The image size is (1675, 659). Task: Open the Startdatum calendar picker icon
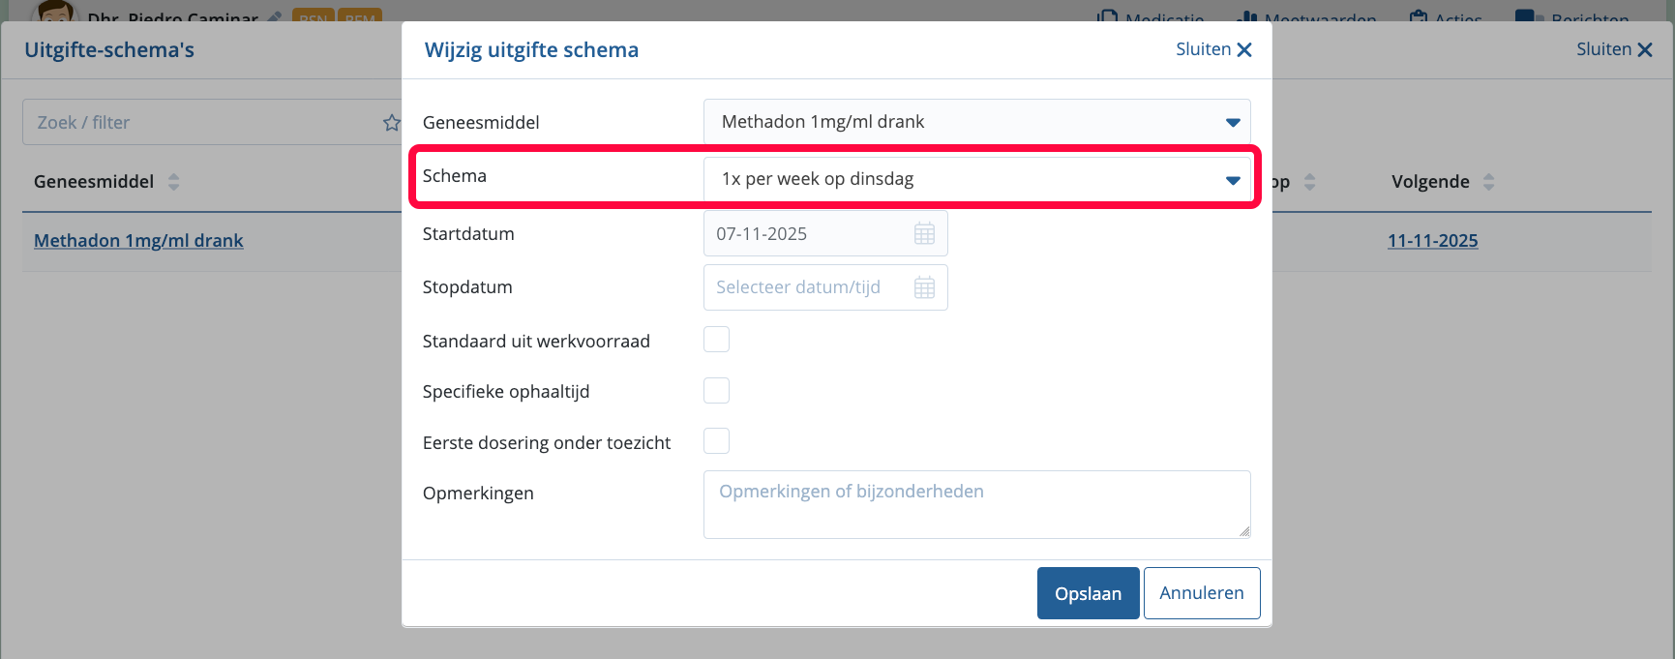(924, 234)
